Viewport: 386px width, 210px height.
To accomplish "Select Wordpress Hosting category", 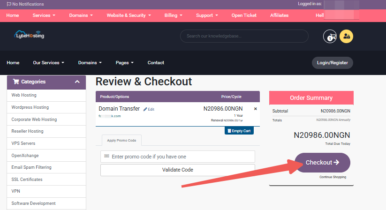I will coord(46,107).
